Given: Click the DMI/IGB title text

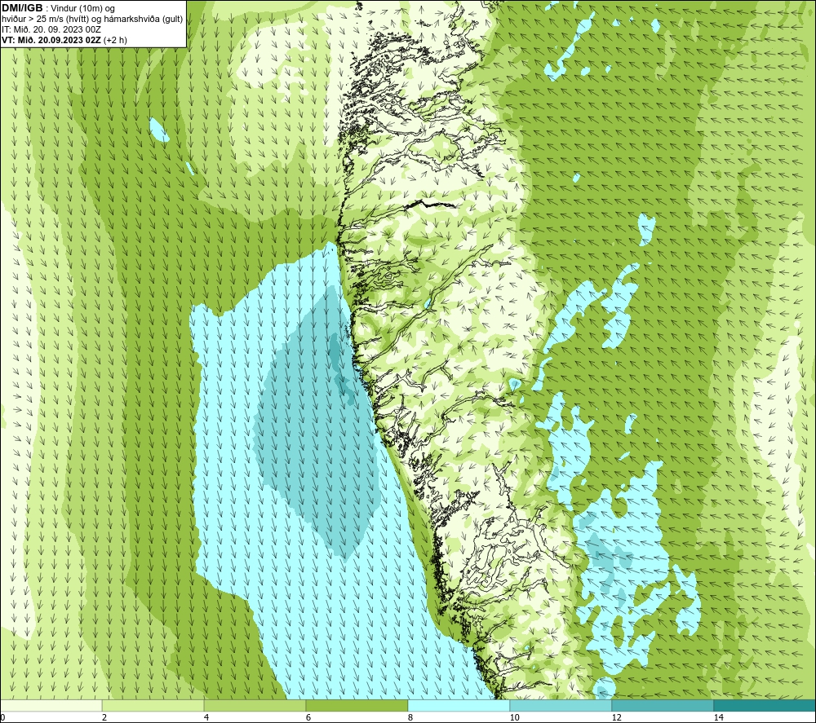Looking at the screenshot, I should [x=22, y=8].
